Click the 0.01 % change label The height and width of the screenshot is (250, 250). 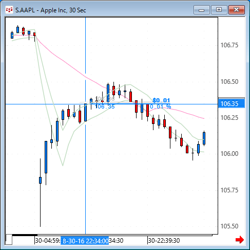pyautogui.click(x=161, y=106)
